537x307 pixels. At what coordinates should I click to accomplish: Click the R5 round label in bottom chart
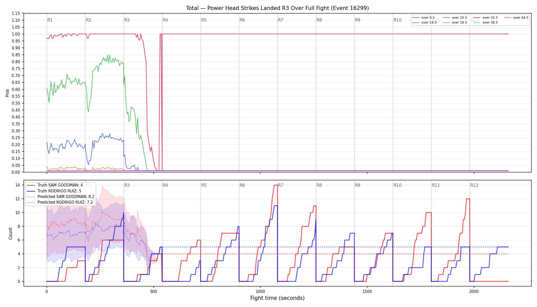tap(204, 185)
